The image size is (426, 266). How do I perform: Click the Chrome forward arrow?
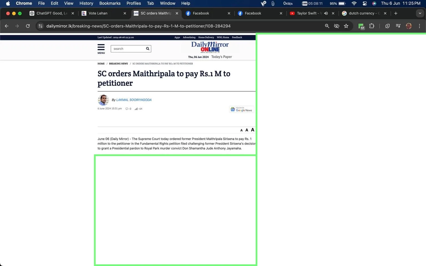(x=17, y=26)
